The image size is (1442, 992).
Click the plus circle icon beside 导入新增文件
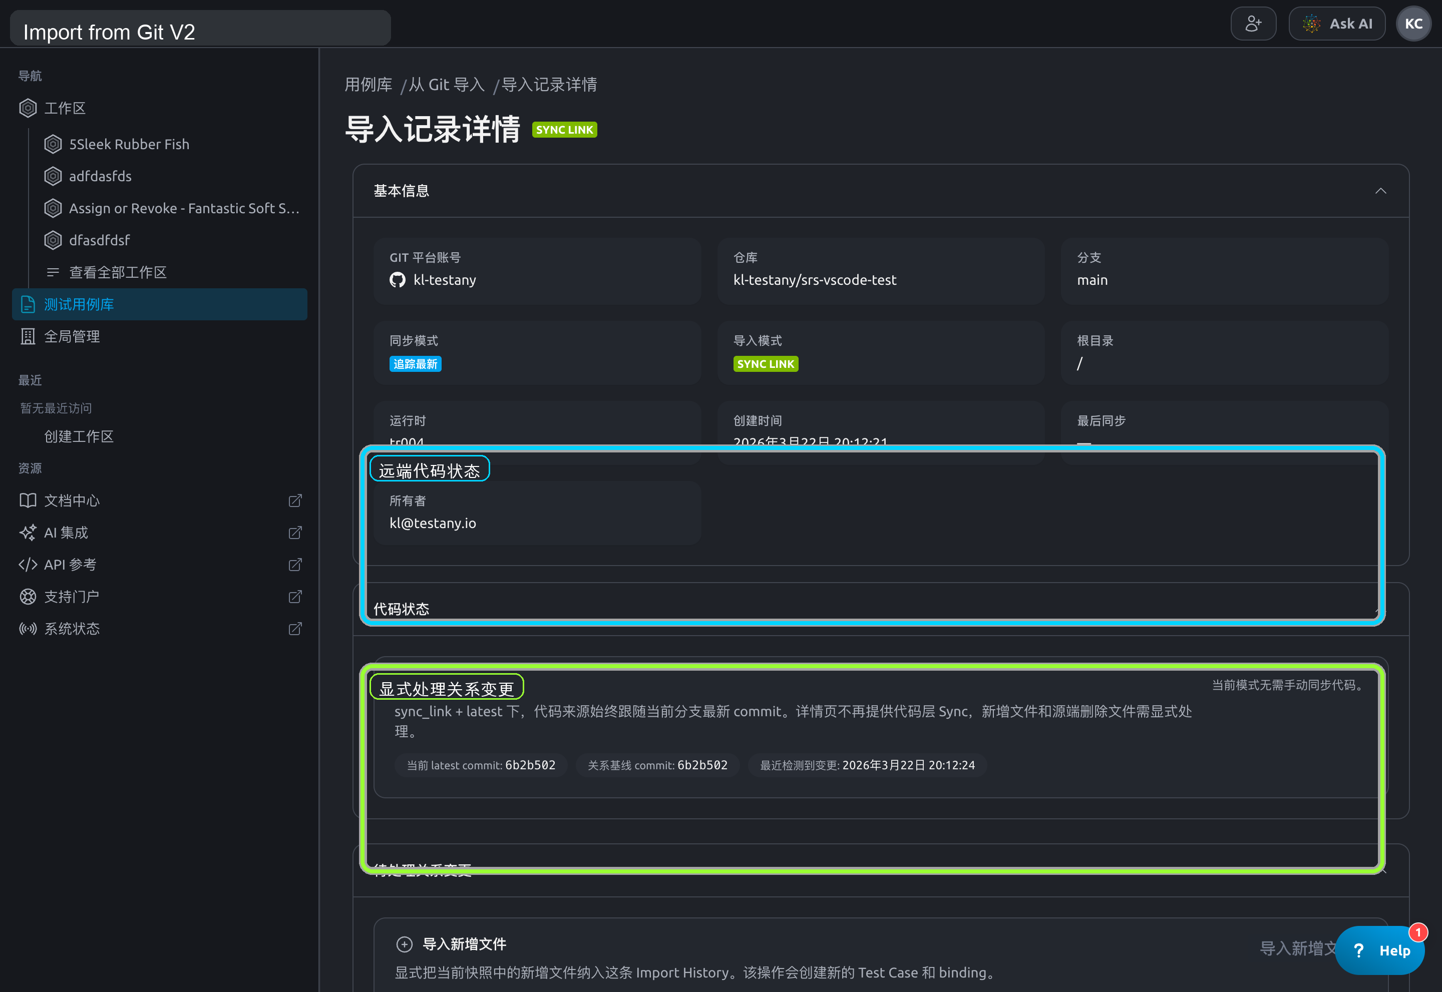[x=404, y=944]
